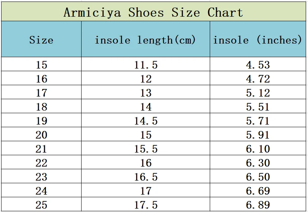Select the 15.5 insole length cell
This screenshot has height=212, width=308.
point(146,149)
